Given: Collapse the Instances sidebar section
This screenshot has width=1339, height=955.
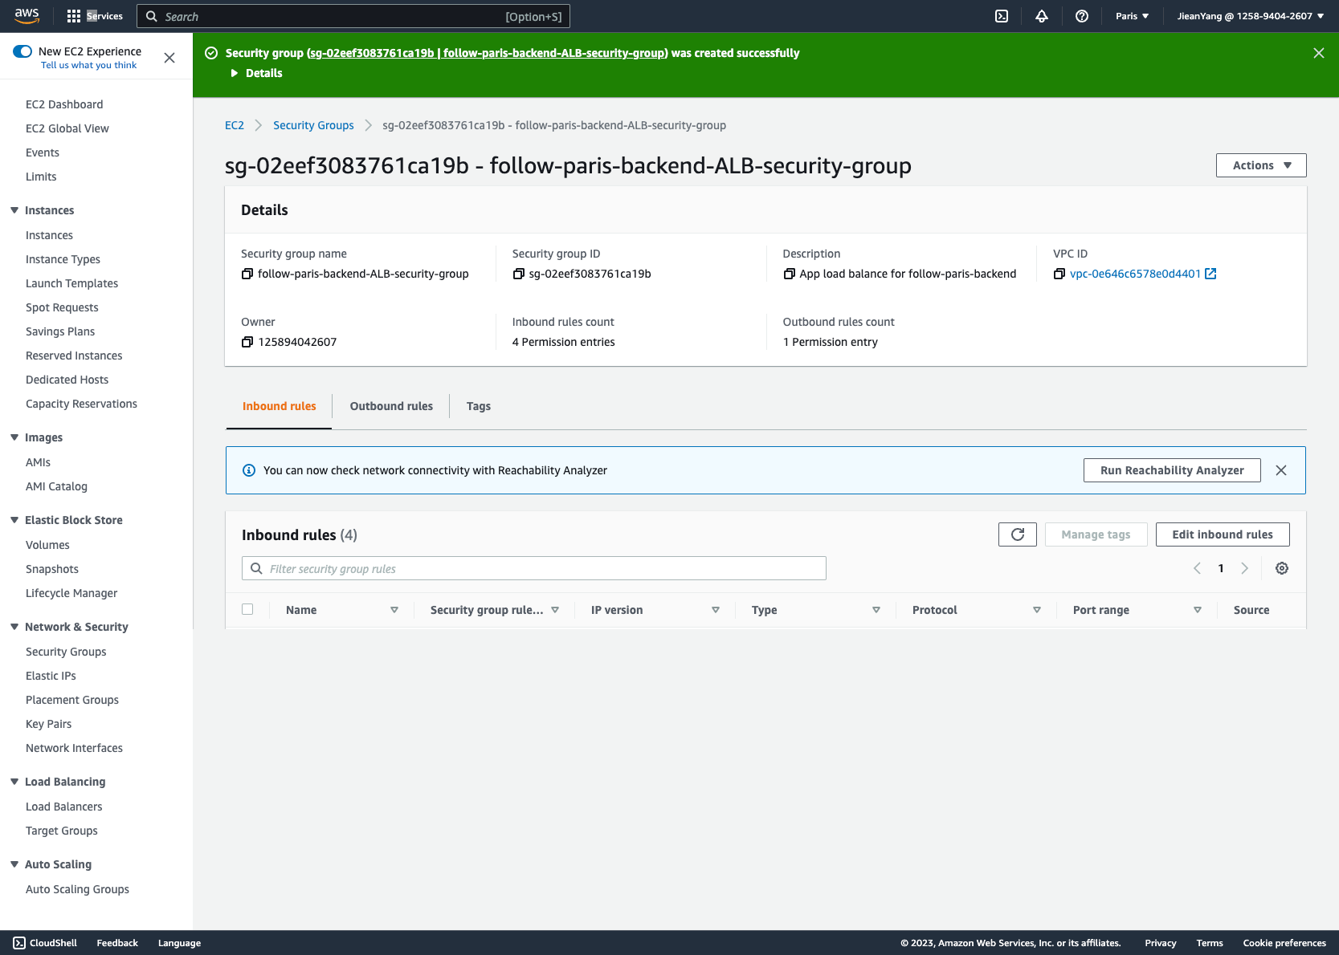Looking at the screenshot, I should (x=14, y=210).
